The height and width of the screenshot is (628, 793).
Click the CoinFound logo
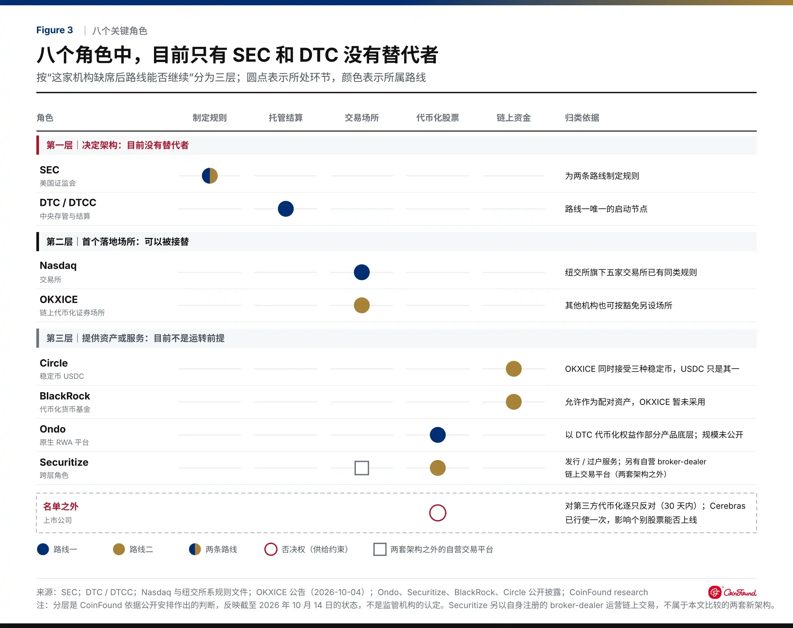click(732, 592)
